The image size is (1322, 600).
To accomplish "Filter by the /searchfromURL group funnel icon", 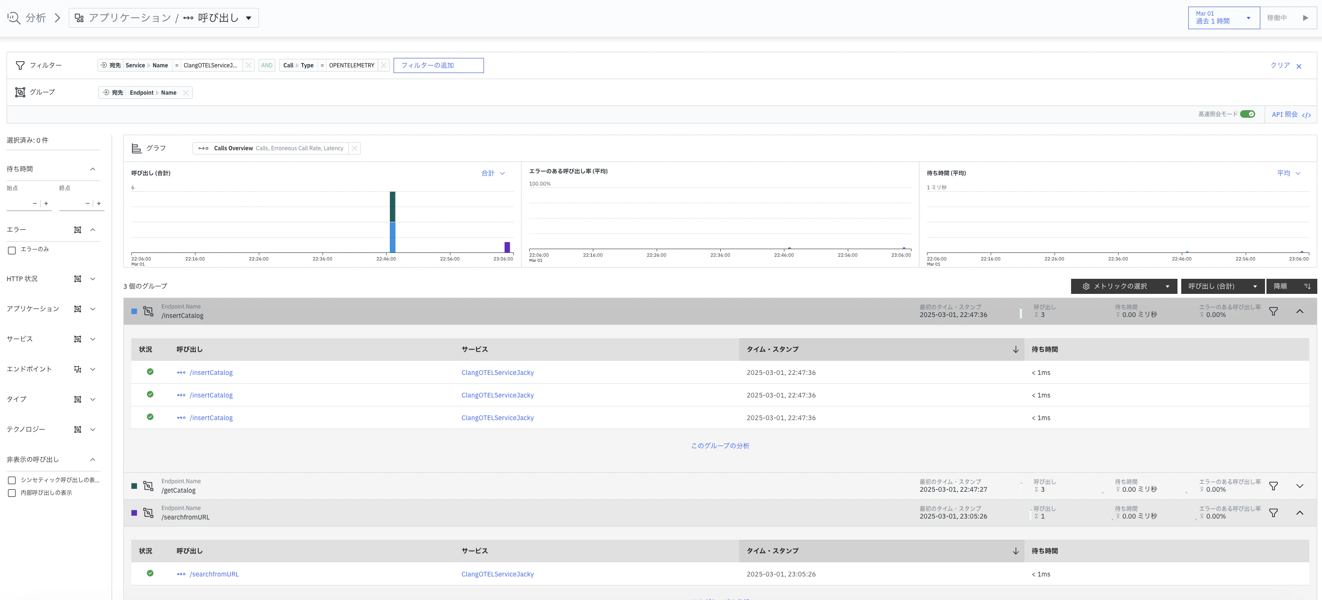I will [x=1273, y=513].
